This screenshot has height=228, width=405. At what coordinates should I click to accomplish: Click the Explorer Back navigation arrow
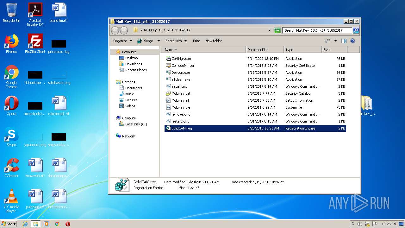115,30
